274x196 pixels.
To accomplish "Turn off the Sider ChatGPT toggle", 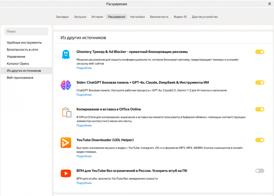I will [260, 82].
